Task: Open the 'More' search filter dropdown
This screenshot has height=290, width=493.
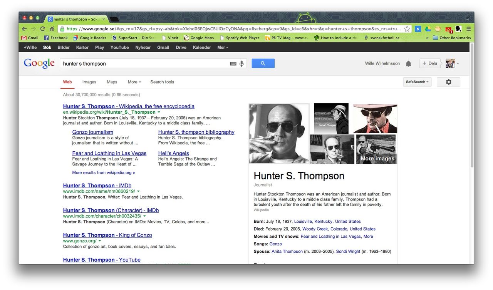Action: [134, 82]
